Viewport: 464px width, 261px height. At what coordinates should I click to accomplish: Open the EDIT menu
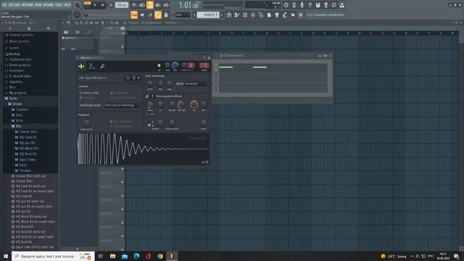pyautogui.click(x=11, y=5)
